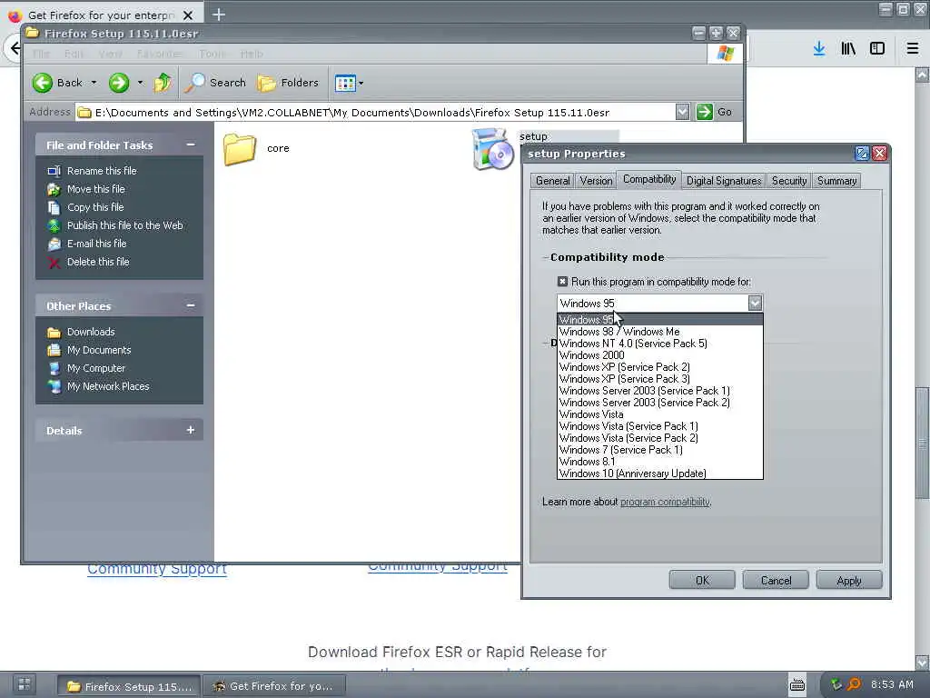Open Search in Explorer toolbar

215,83
